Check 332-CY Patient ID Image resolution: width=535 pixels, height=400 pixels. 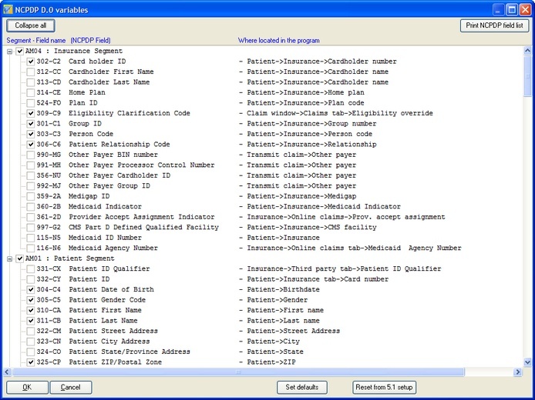[x=31, y=279]
